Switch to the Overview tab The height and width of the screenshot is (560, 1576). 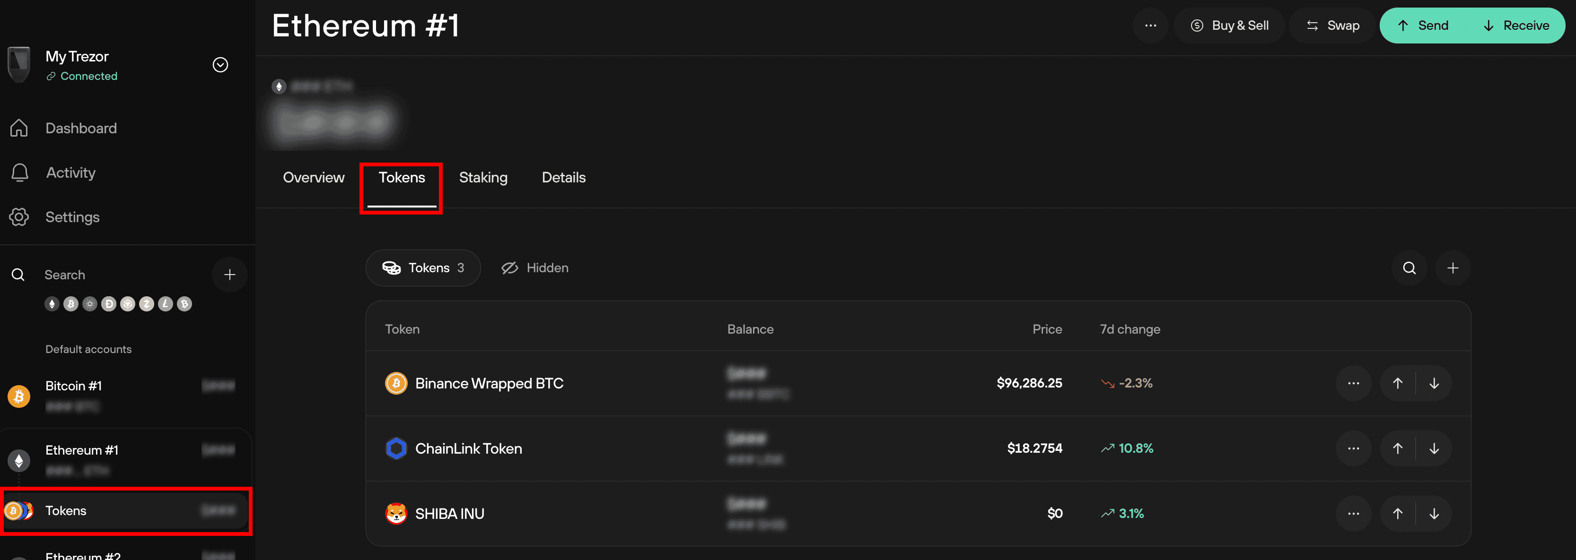pos(313,178)
